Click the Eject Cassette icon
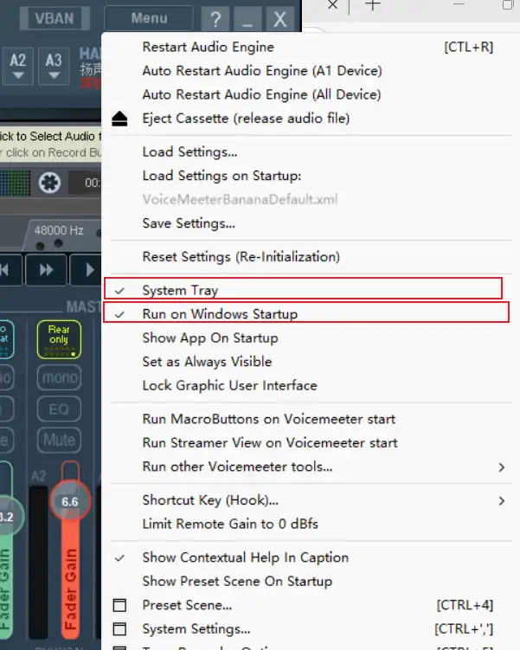Viewport: 520px width, 650px height. [120, 119]
